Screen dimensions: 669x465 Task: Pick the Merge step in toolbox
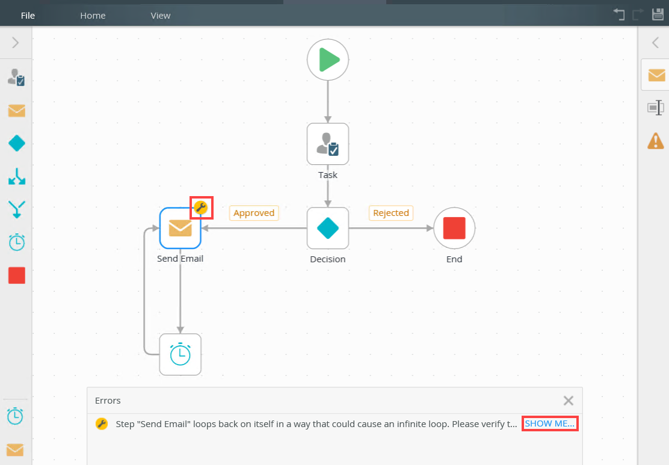(17, 209)
